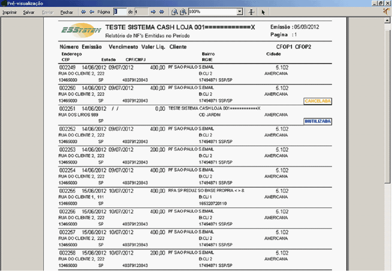Click Imprimir to print the report
This screenshot has height=271, width=392.
[x=10, y=12]
